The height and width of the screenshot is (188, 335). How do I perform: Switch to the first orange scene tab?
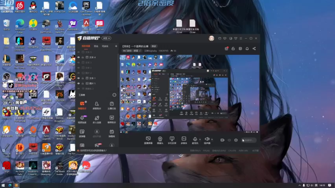click(x=86, y=46)
